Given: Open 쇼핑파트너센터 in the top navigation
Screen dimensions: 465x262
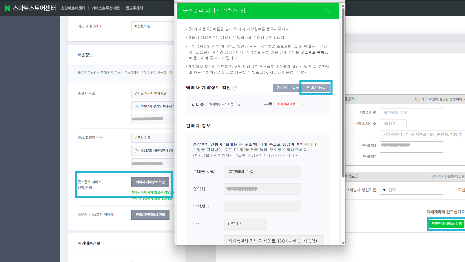Looking at the screenshot, I should click(x=73, y=8).
